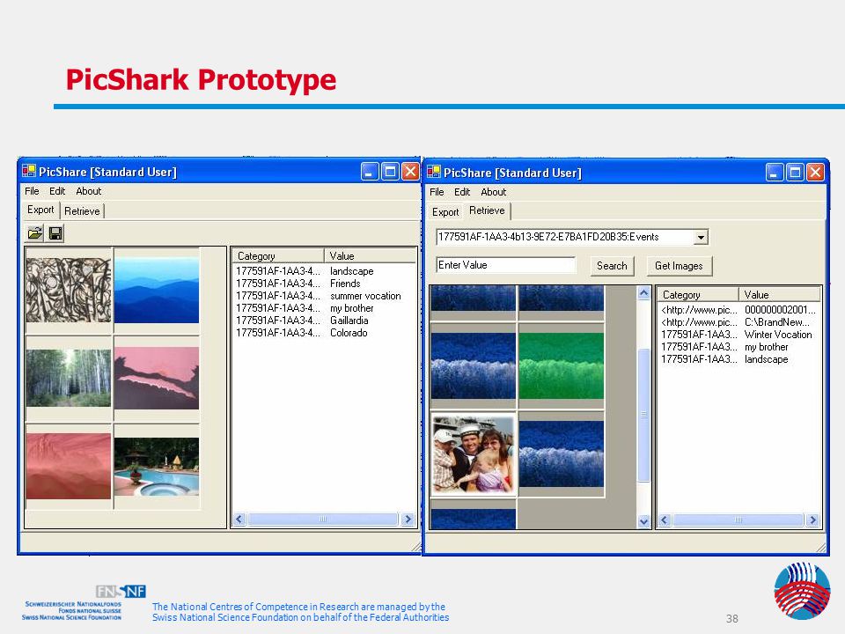The image size is (845, 634).
Task: Select the green wave thumbnail
Action: pyautogui.click(x=561, y=365)
